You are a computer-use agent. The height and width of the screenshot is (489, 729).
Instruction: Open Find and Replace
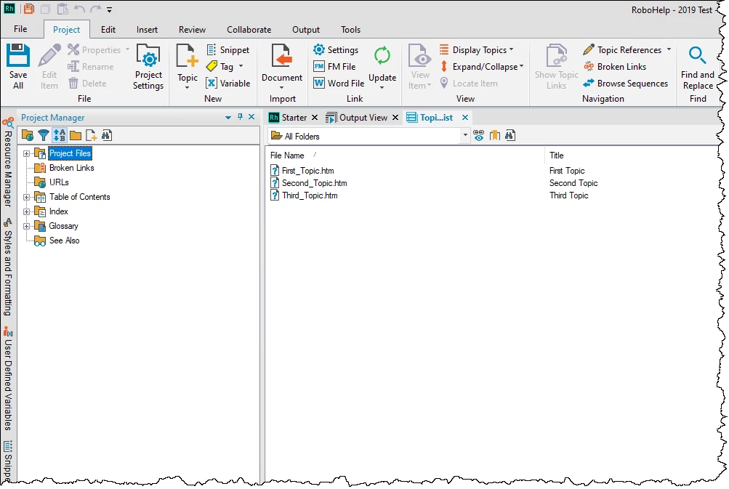click(698, 68)
